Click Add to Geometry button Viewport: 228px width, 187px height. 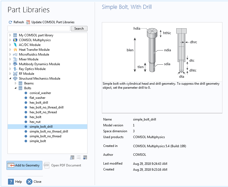(25, 165)
